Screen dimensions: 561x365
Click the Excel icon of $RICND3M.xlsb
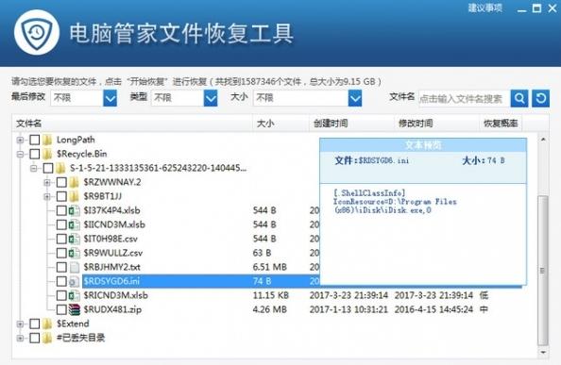click(x=74, y=295)
